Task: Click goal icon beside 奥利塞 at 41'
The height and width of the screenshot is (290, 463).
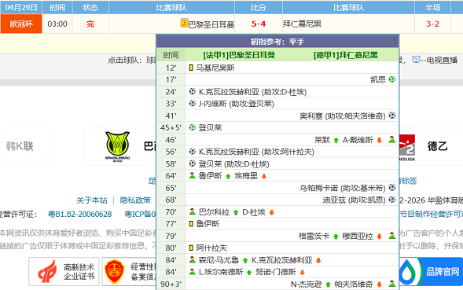Action: pyautogui.click(x=392, y=116)
